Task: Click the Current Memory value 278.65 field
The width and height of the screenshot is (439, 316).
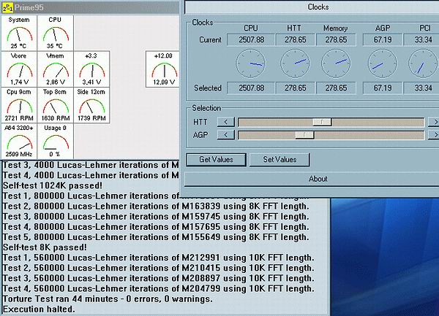Action: pos(336,39)
